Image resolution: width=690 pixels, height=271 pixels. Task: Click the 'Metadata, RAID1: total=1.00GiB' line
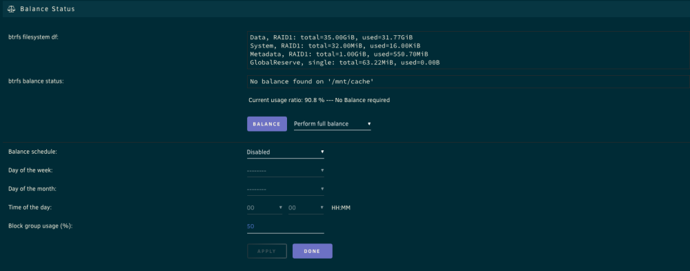click(x=339, y=54)
